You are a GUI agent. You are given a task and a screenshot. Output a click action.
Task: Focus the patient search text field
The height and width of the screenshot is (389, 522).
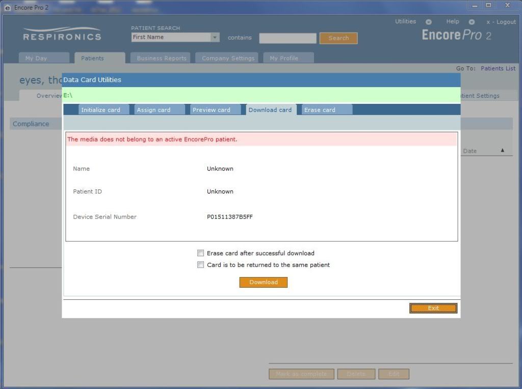pos(288,38)
